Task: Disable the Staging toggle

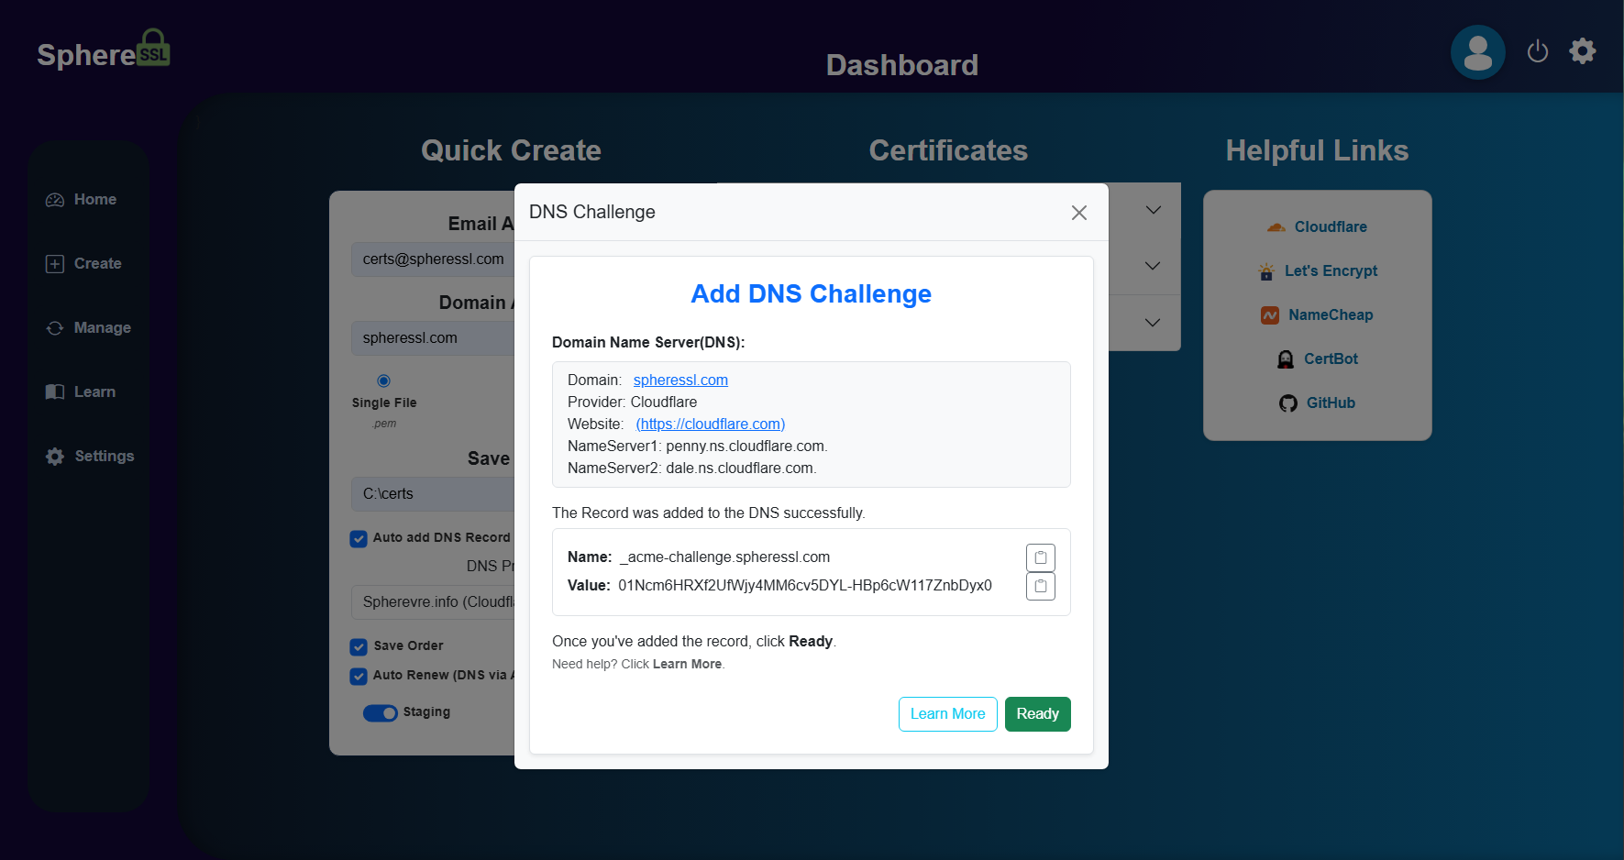Action: click(x=380, y=712)
